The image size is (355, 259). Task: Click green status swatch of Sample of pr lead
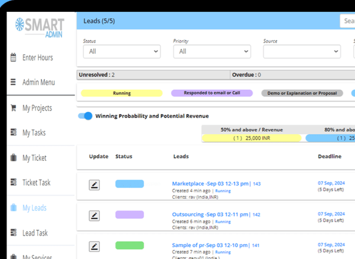pos(130,245)
